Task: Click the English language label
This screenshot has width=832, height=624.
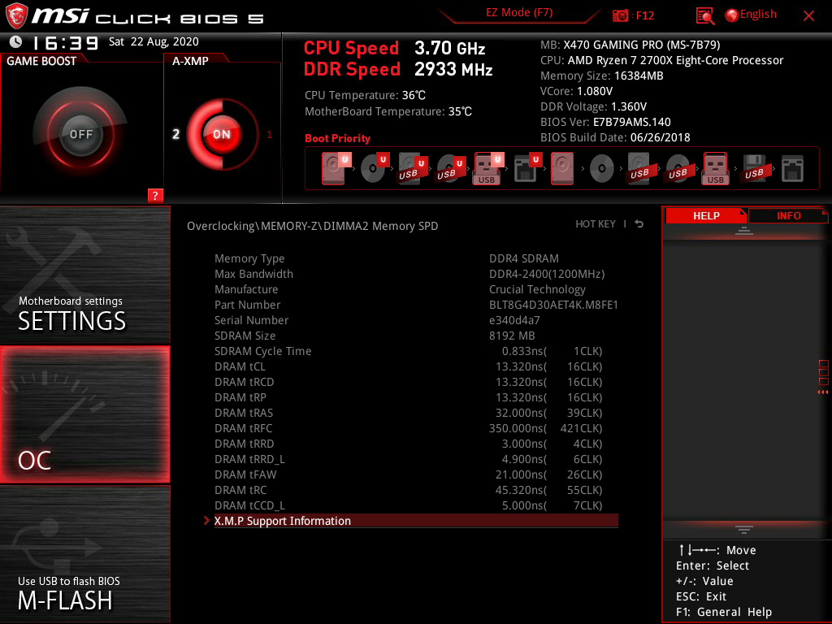Action: 758,15
